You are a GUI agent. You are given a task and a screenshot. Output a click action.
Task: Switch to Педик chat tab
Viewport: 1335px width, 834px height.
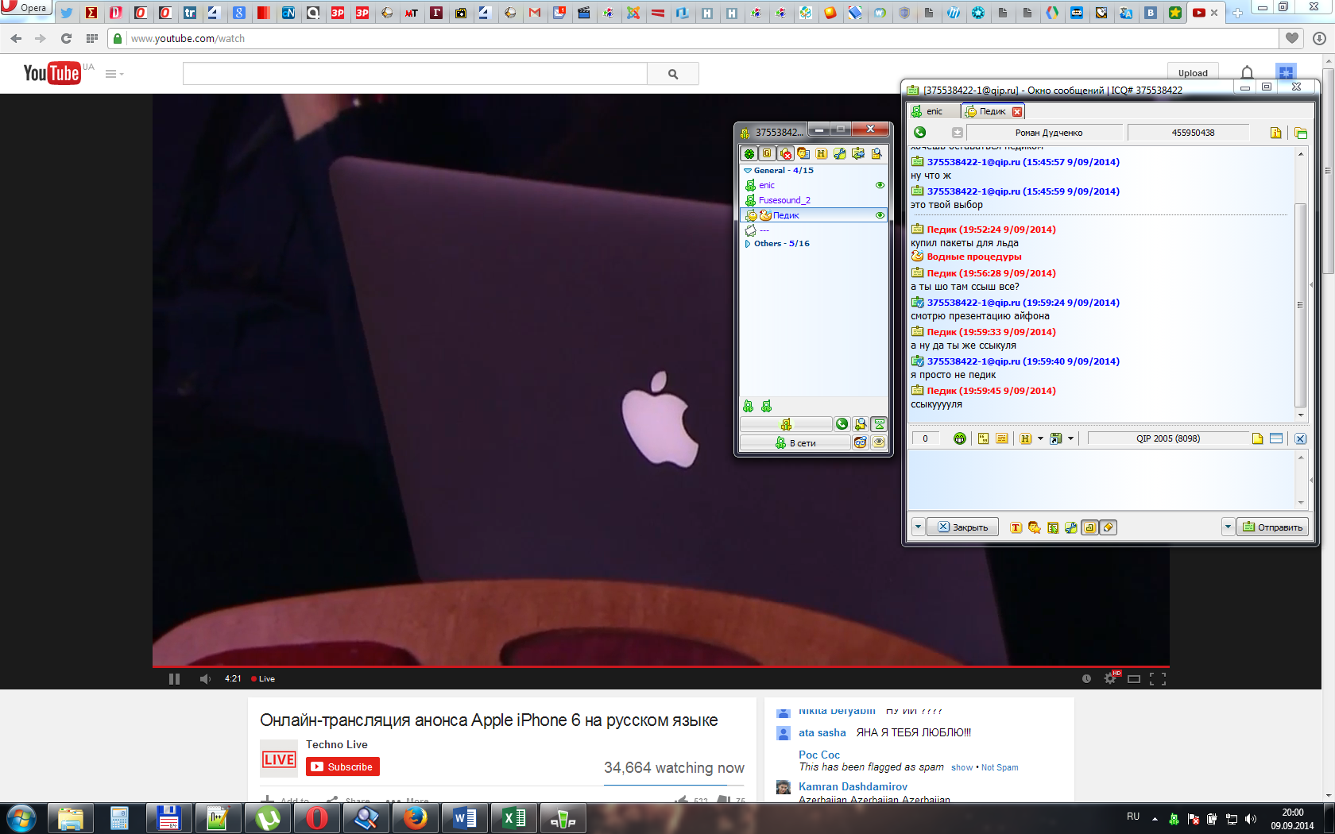tap(993, 111)
